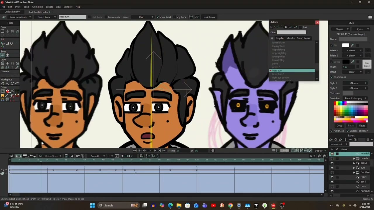Screen dimensions: 374x210
Task: Pick the white fill color swatch
Action: point(346,45)
